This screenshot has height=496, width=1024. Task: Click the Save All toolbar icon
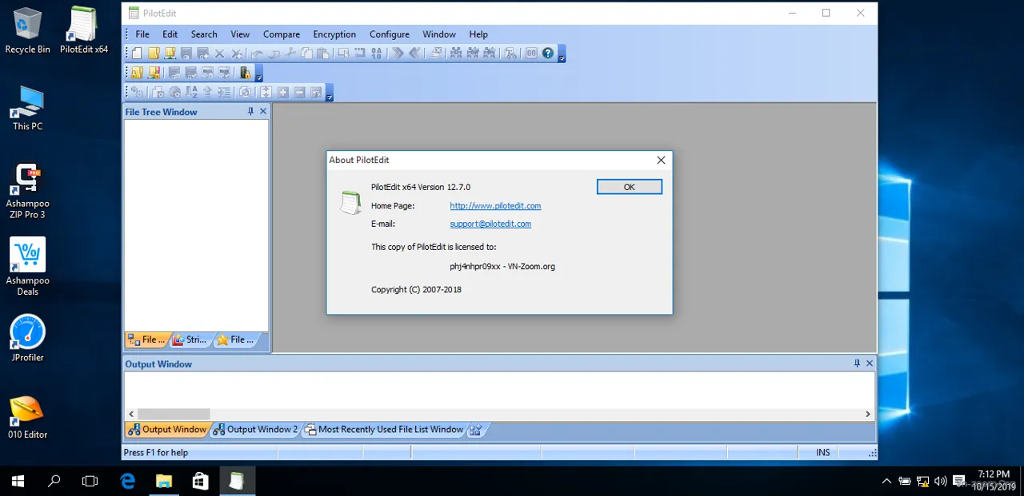click(203, 54)
